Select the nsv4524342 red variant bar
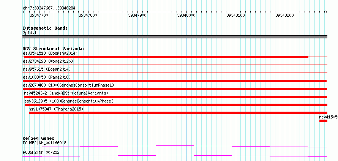 click(x=176, y=97)
